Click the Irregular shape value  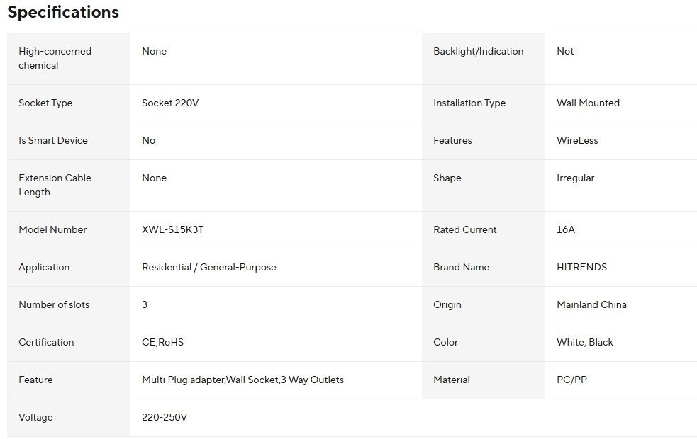575,178
